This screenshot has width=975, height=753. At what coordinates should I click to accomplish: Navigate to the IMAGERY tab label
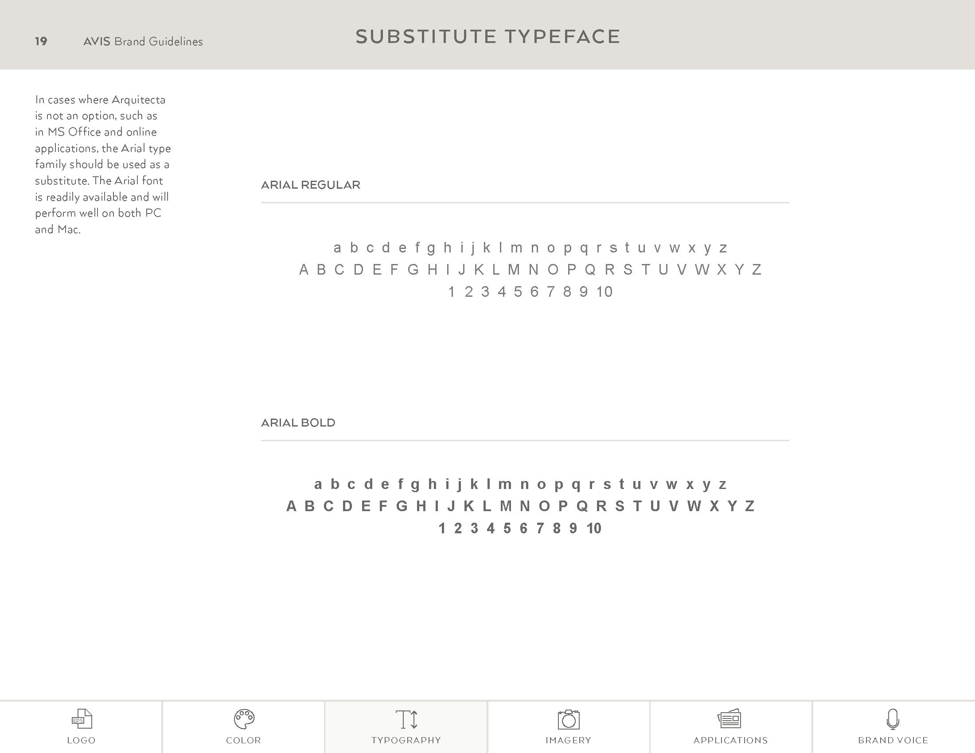pyautogui.click(x=568, y=741)
